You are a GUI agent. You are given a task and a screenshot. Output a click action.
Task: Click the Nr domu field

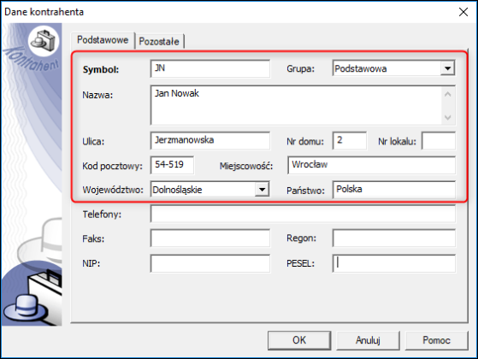tap(350, 140)
